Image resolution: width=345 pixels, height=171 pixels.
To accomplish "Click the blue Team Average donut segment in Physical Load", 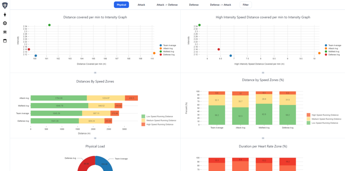I will coord(103,164).
